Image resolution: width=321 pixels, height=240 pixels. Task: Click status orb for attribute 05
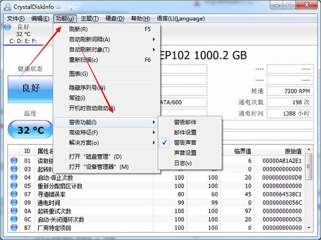(x=14, y=186)
